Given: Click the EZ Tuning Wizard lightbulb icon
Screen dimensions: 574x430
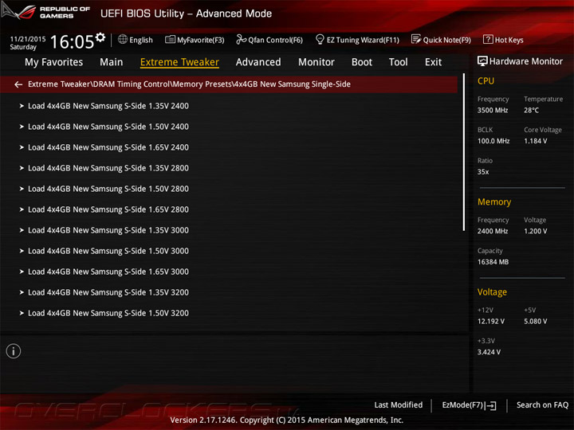Looking at the screenshot, I should tap(320, 39).
